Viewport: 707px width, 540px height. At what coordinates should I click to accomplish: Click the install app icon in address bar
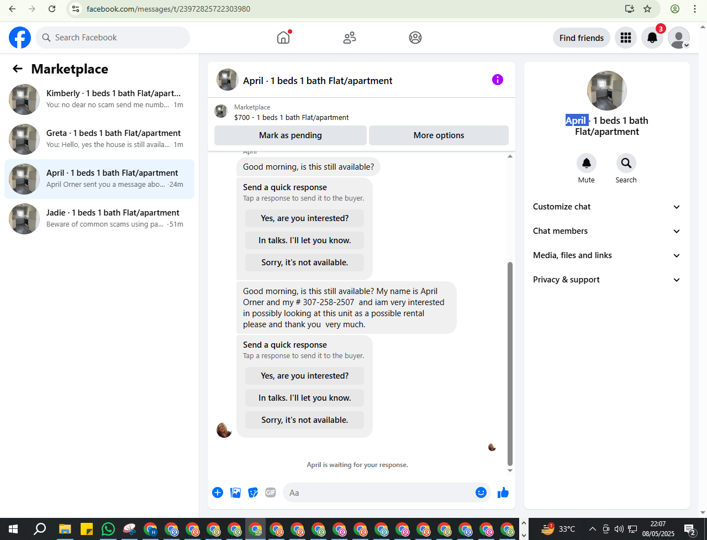click(x=630, y=9)
